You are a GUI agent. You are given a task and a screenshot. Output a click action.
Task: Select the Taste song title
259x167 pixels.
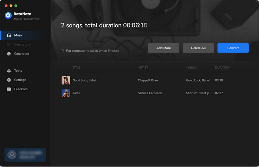(76, 93)
